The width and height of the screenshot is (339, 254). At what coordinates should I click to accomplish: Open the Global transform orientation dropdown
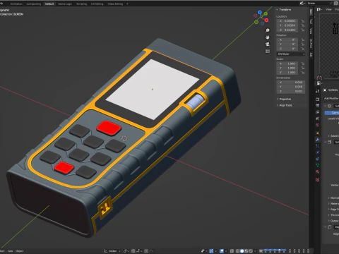112,251
